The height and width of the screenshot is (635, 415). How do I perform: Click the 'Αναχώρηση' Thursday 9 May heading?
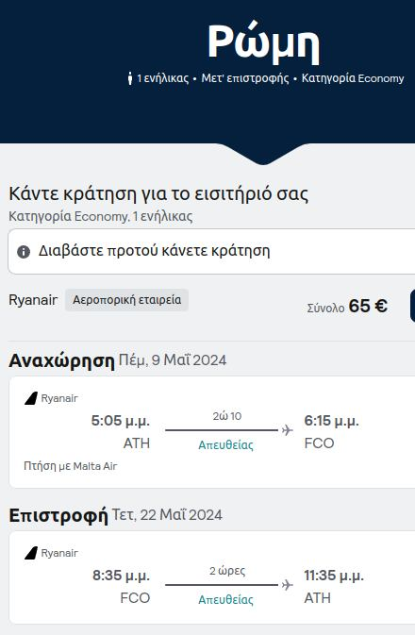click(117, 360)
